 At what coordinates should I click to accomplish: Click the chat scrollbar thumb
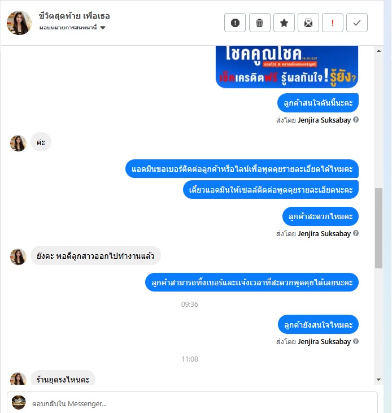tap(378, 228)
